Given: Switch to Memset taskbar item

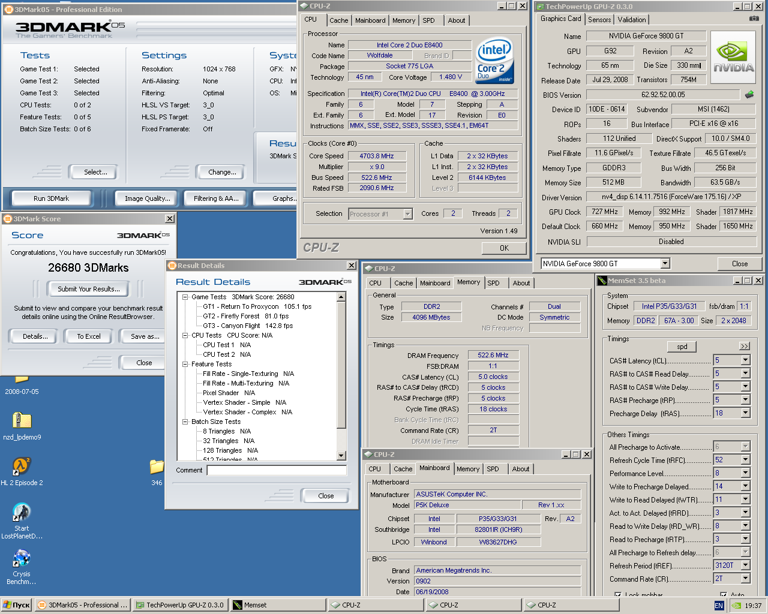Looking at the screenshot, I should (277, 605).
